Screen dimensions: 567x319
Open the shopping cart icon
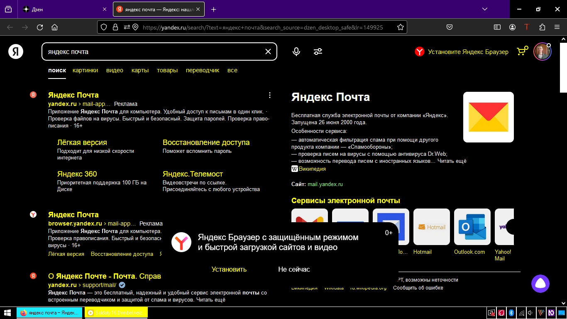[522, 51]
